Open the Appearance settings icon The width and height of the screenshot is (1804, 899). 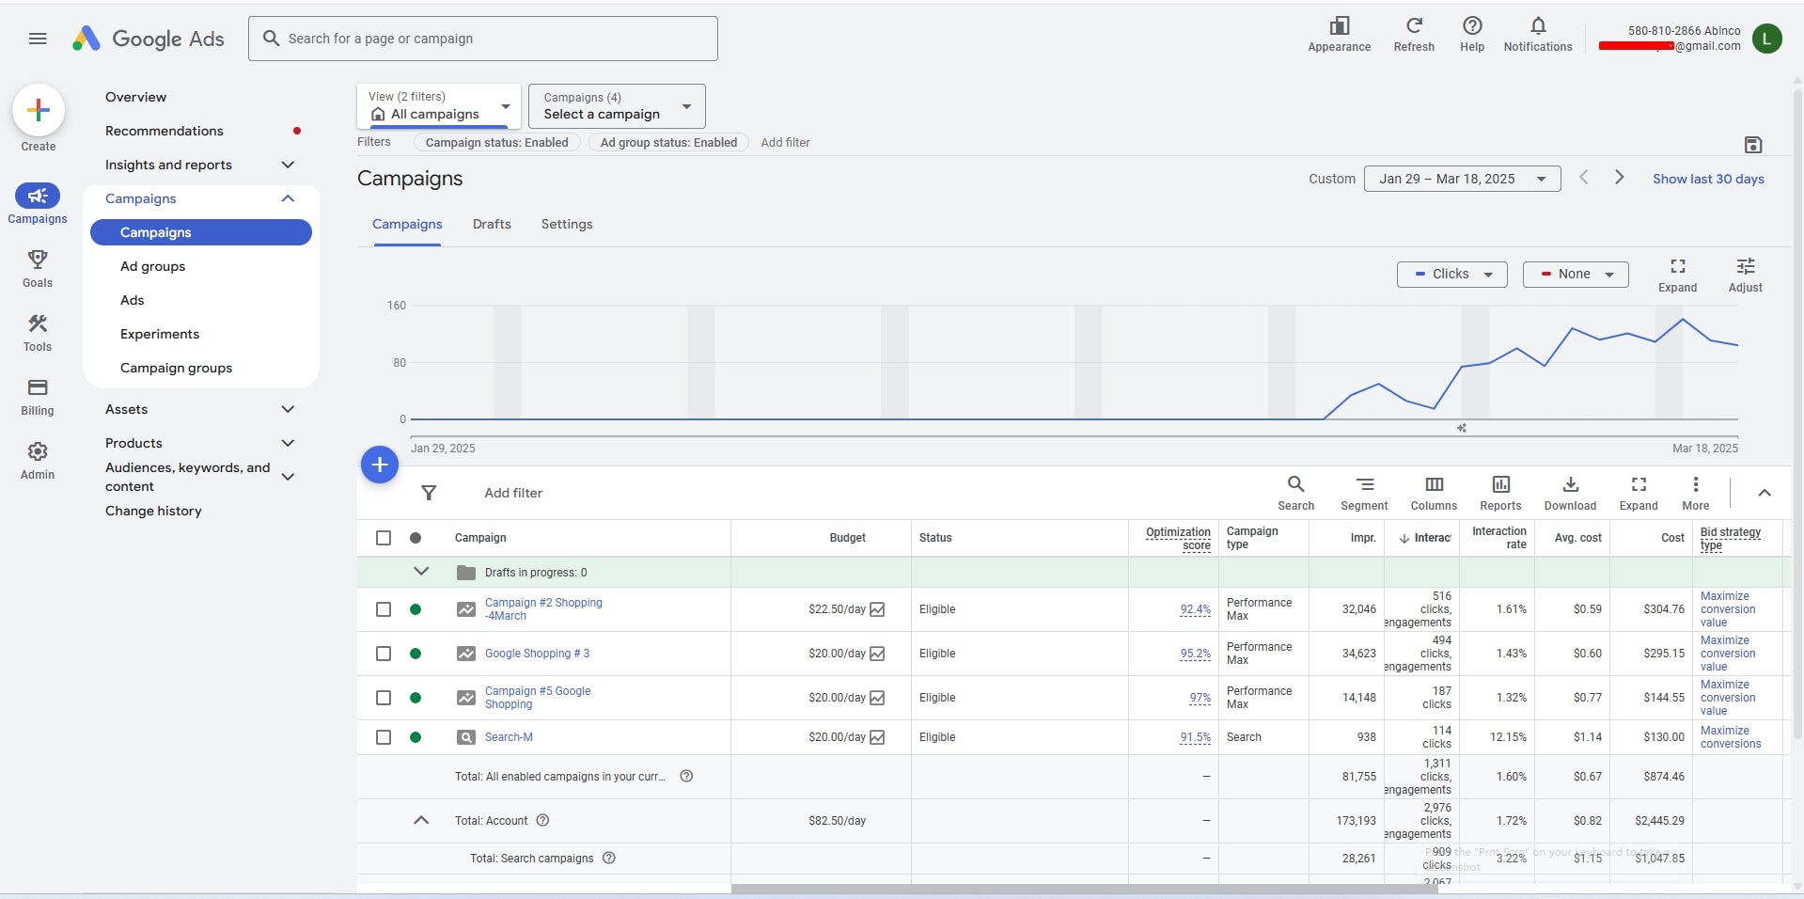pyautogui.click(x=1339, y=35)
